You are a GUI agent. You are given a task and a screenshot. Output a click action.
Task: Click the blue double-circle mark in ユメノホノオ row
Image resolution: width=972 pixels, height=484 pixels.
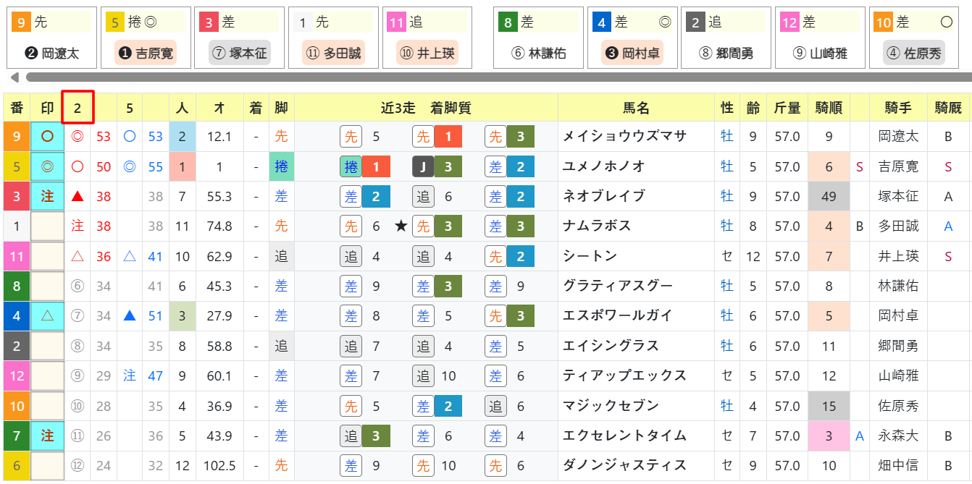click(x=130, y=167)
